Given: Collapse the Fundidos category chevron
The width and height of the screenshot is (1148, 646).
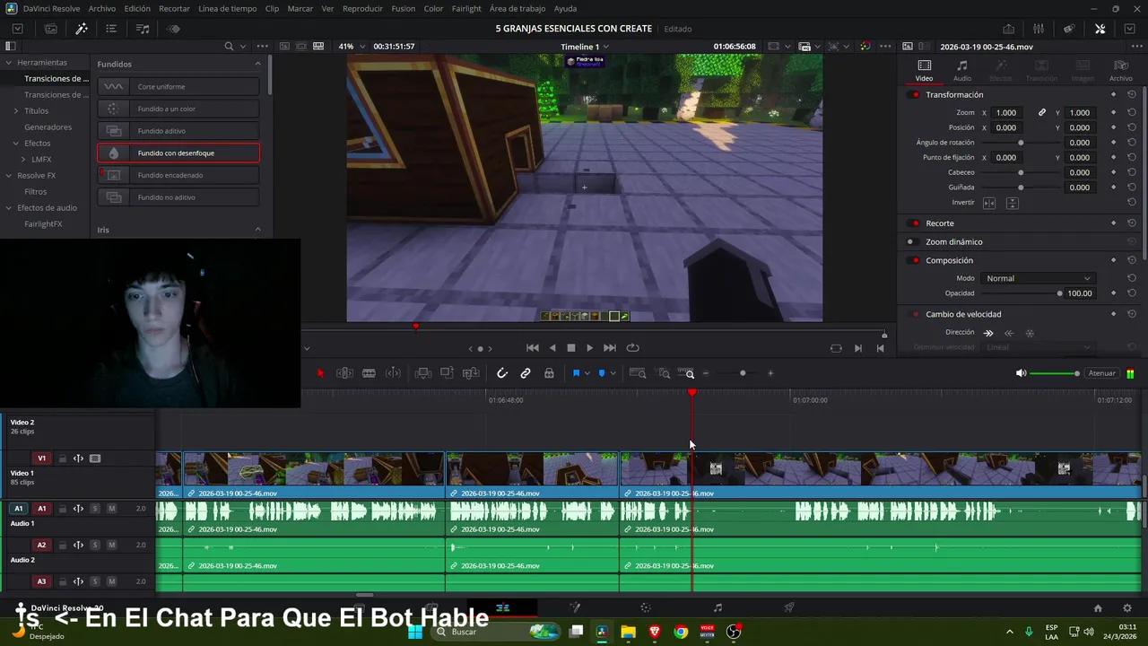Looking at the screenshot, I should click(x=257, y=64).
